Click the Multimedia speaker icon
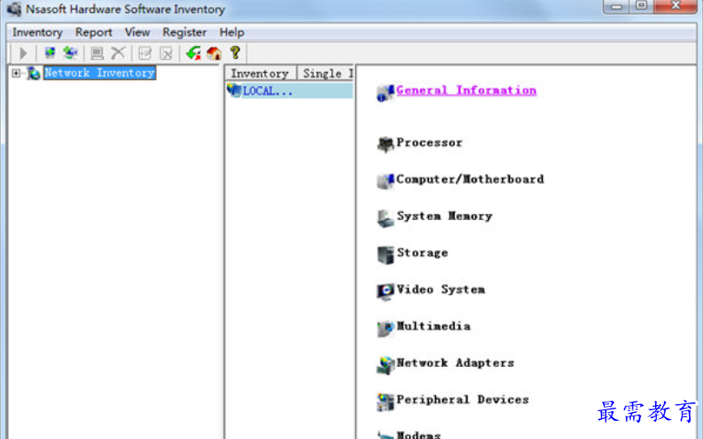Image resolution: width=703 pixels, height=439 pixels. coord(385,329)
